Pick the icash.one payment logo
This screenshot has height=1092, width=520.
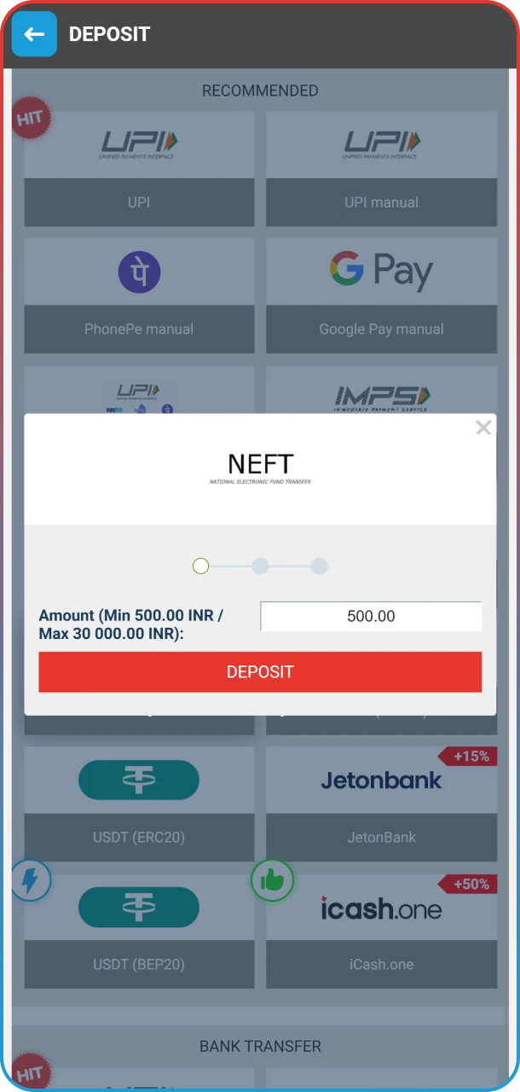point(381,908)
